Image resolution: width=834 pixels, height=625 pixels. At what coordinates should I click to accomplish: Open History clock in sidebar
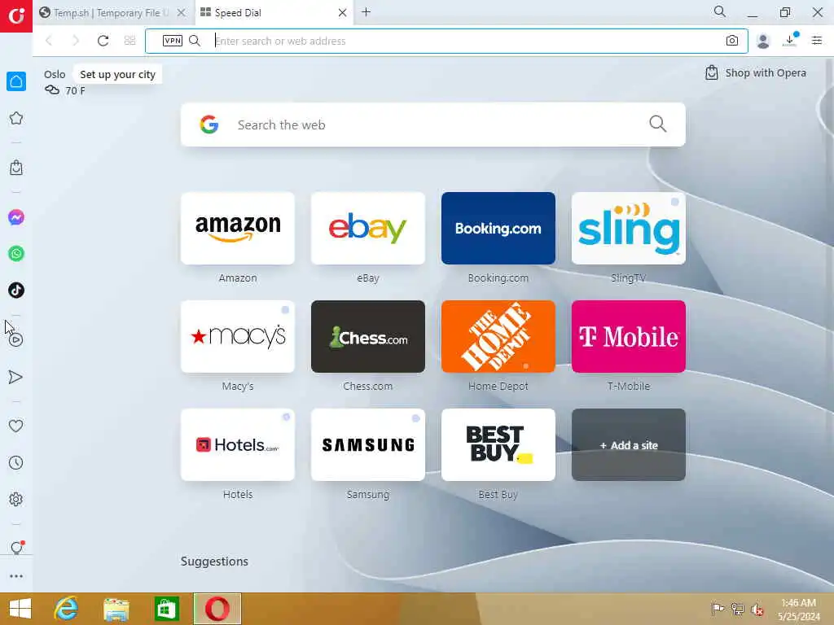[16, 462]
